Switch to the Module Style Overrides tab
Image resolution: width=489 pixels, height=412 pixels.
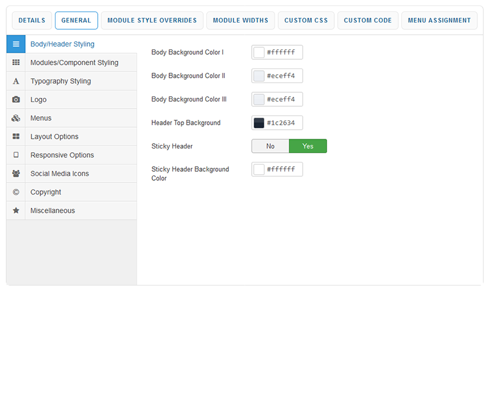[152, 20]
